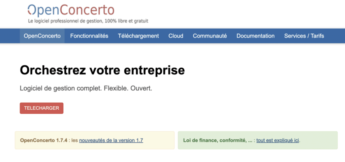The height and width of the screenshot is (162, 345).
Task: Open the 'nouveautés de la version 1.7' link
Action: tap(111, 140)
